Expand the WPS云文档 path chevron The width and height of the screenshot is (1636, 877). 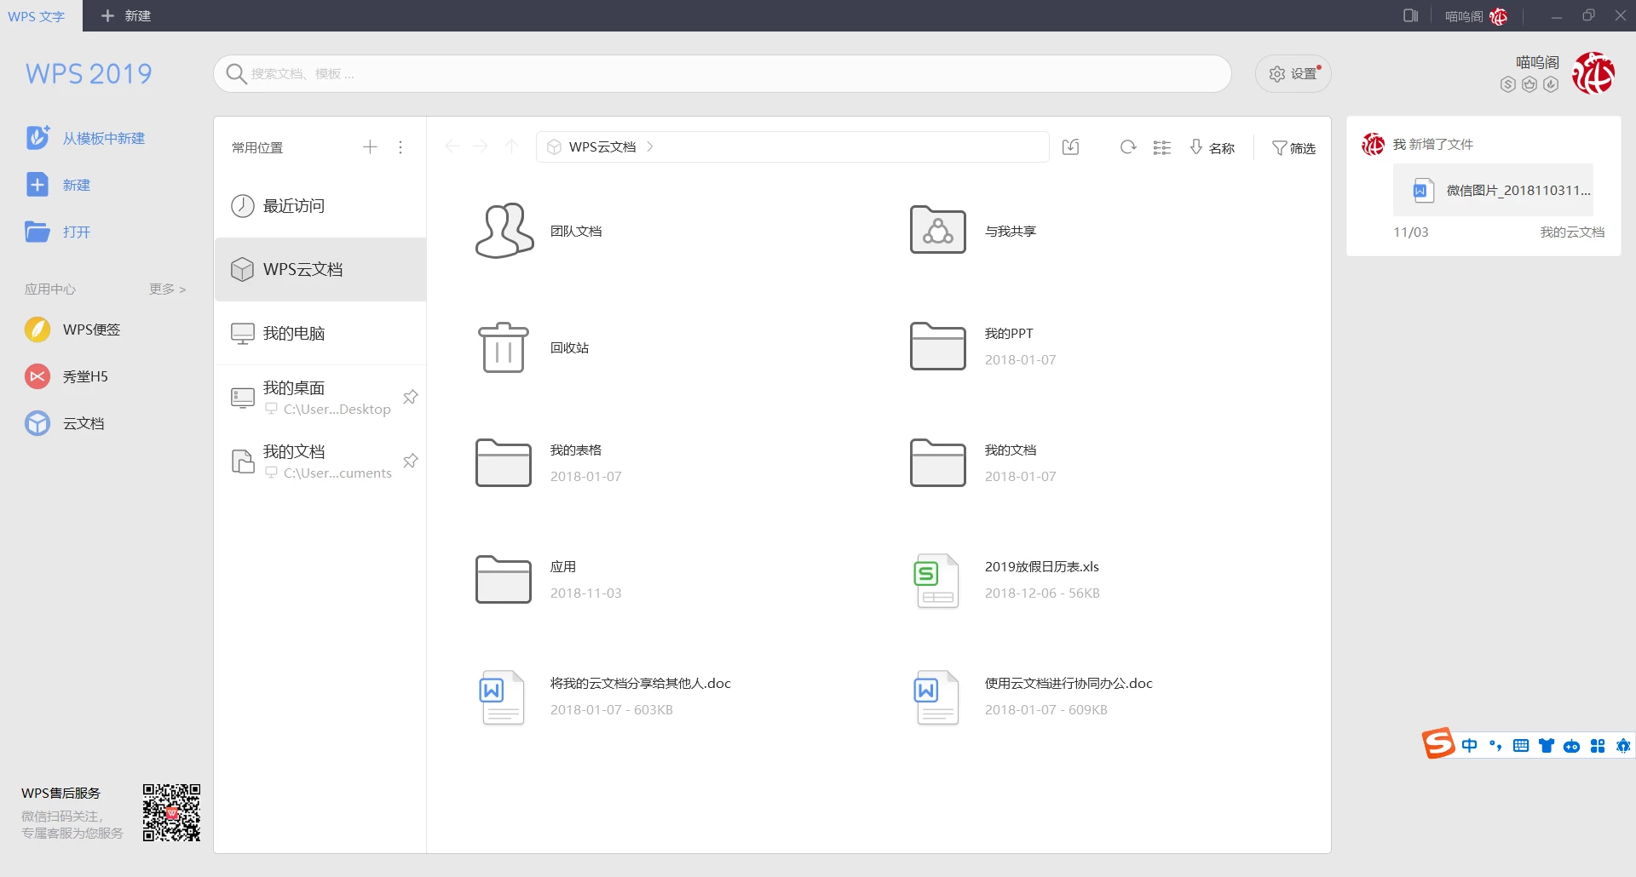click(x=650, y=146)
